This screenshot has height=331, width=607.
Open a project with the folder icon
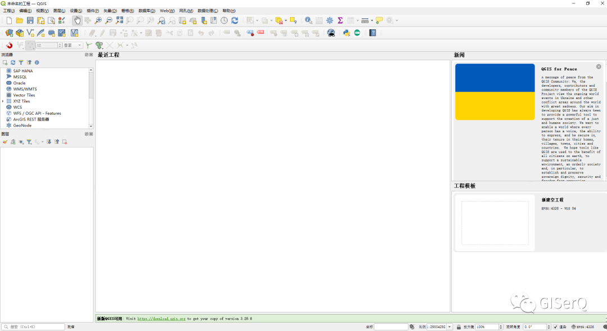click(x=19, y=20)
